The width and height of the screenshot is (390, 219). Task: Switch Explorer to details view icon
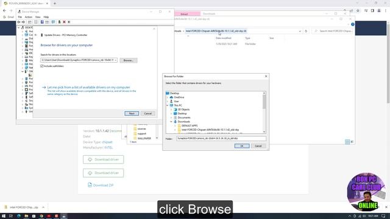347,142
